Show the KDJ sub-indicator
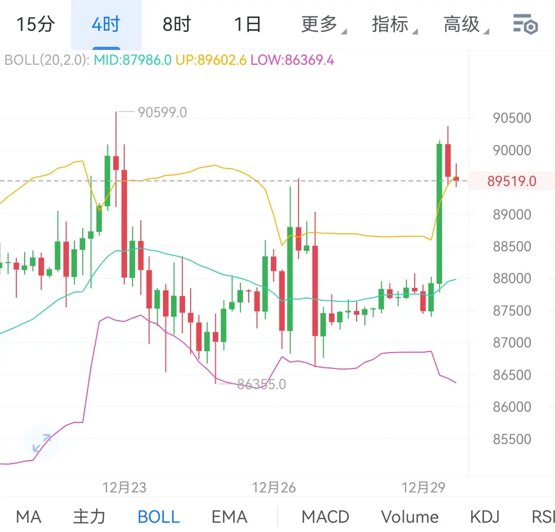The width and height of the screenshot is (555, 532). [485, 517]
